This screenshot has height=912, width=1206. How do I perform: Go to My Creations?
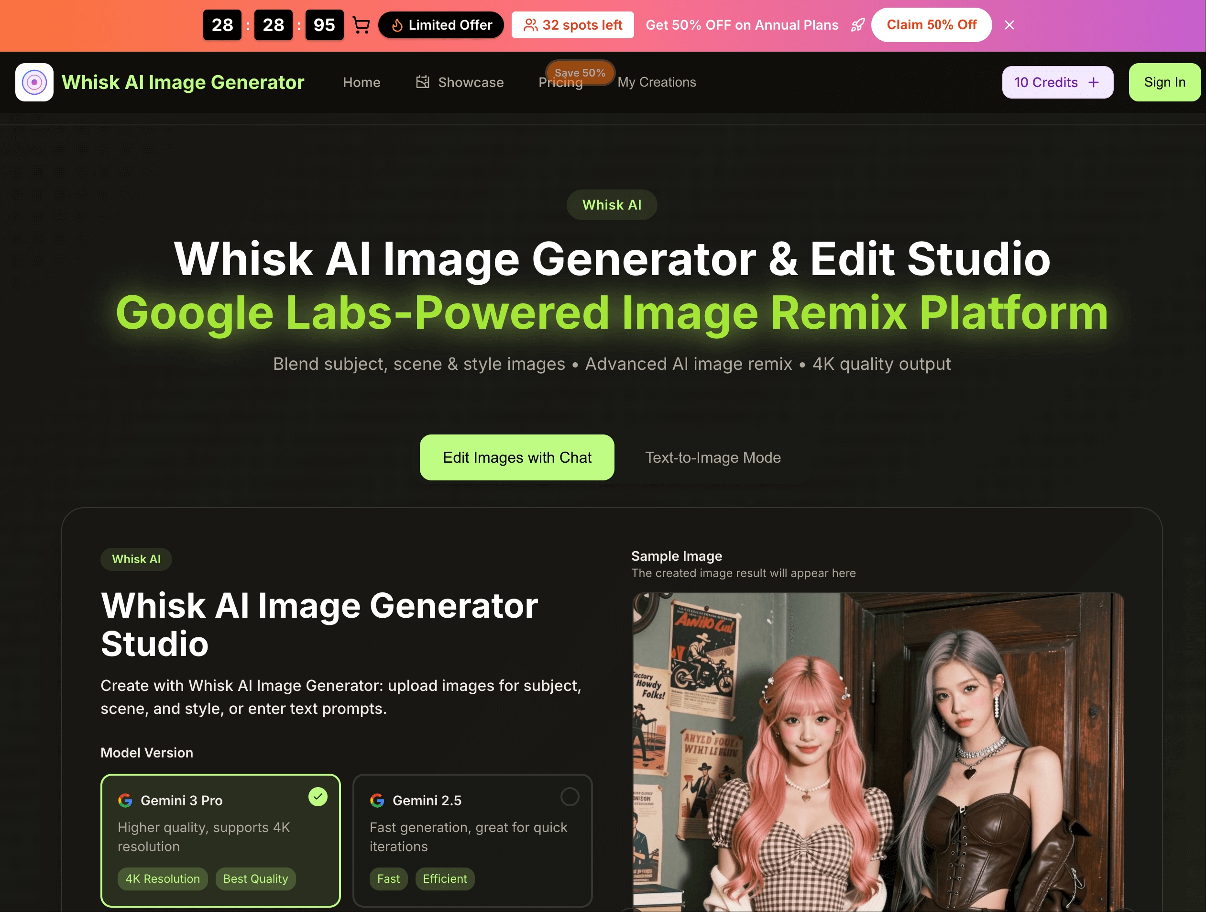tap(657, 82)
